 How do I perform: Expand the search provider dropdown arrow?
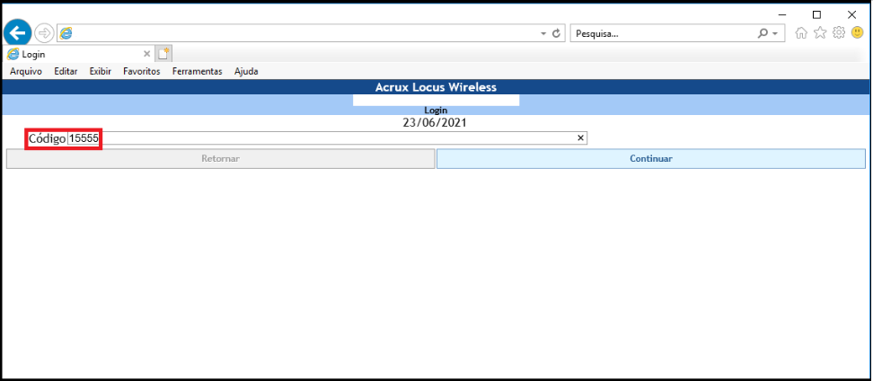[774, 34]
